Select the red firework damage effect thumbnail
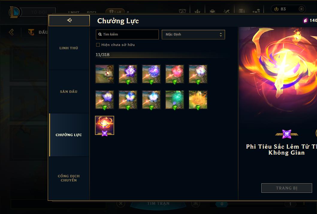This screenshot has width=317, height=214. pos(174,74)
